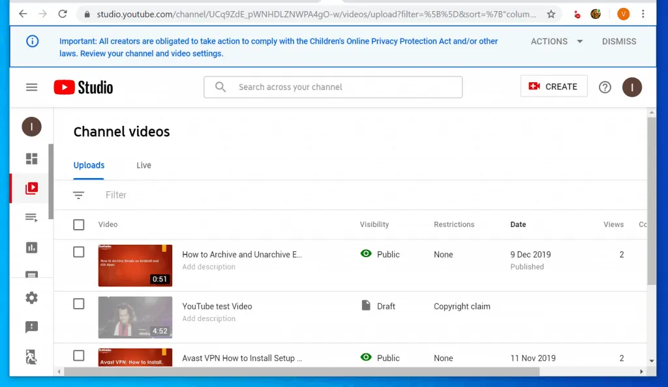
Task: Select the Videos icon in sidebar
Action: click(31, 189)
